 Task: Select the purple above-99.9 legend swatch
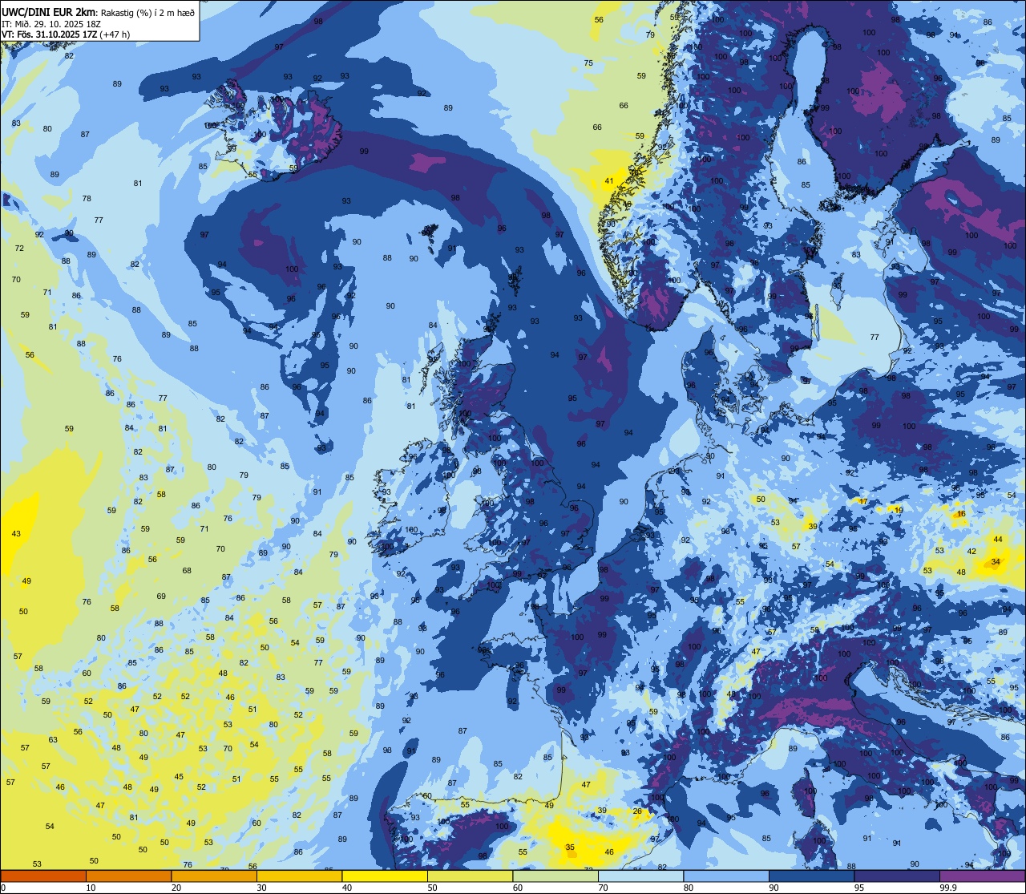(982, 876)
